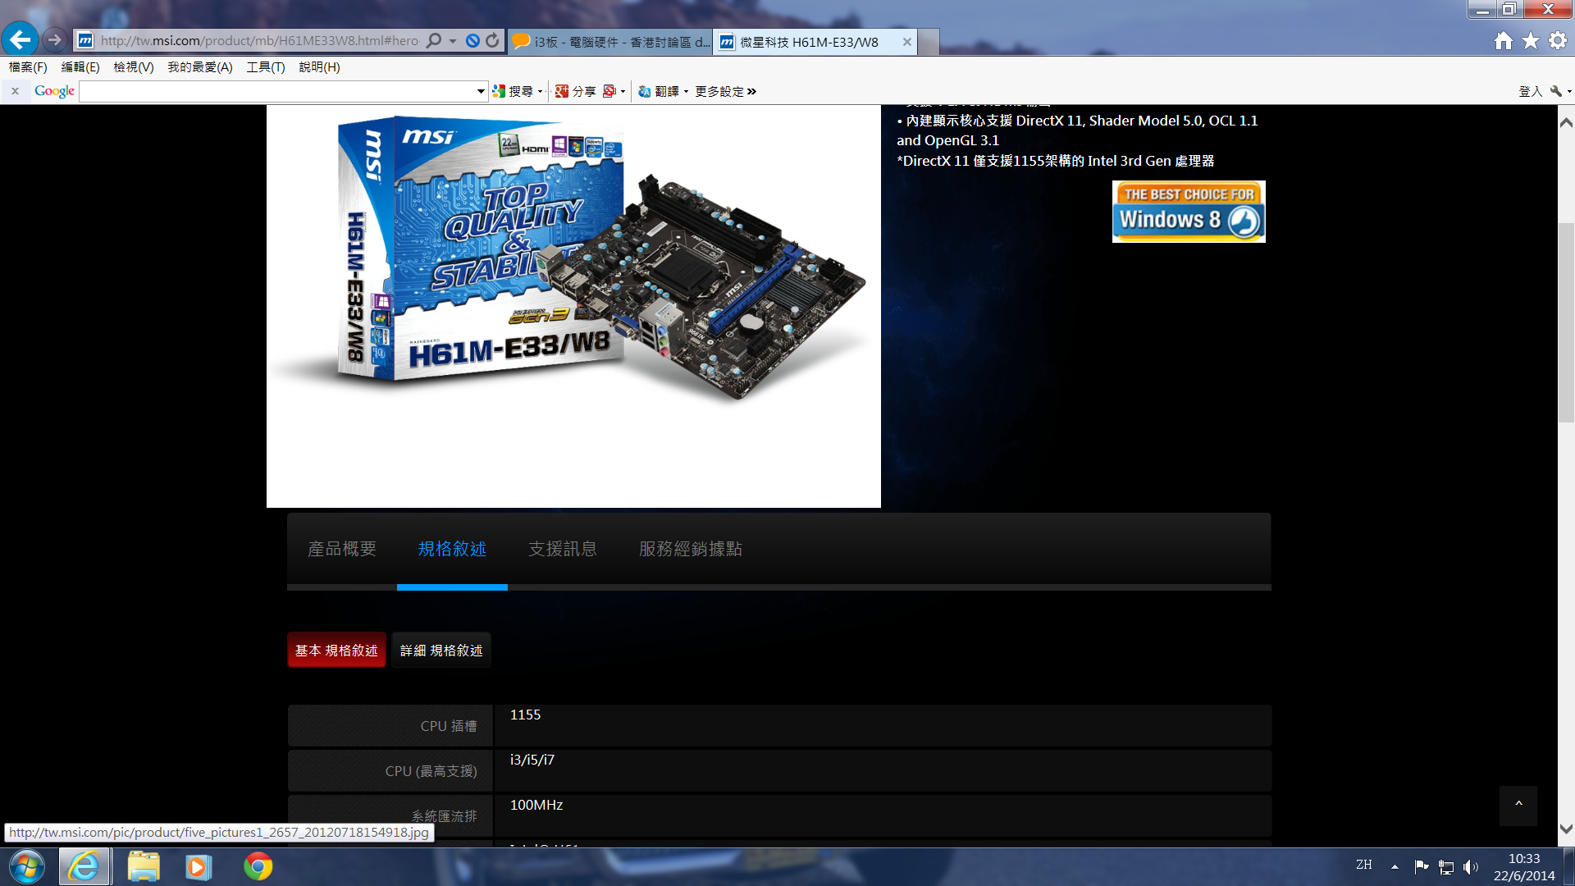Open the Tools gear icon

coord(1558,40)
